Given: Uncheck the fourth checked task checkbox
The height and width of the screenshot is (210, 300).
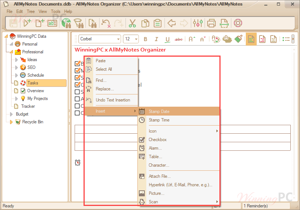Looking at the screenshot, I should tap(78, 84).
